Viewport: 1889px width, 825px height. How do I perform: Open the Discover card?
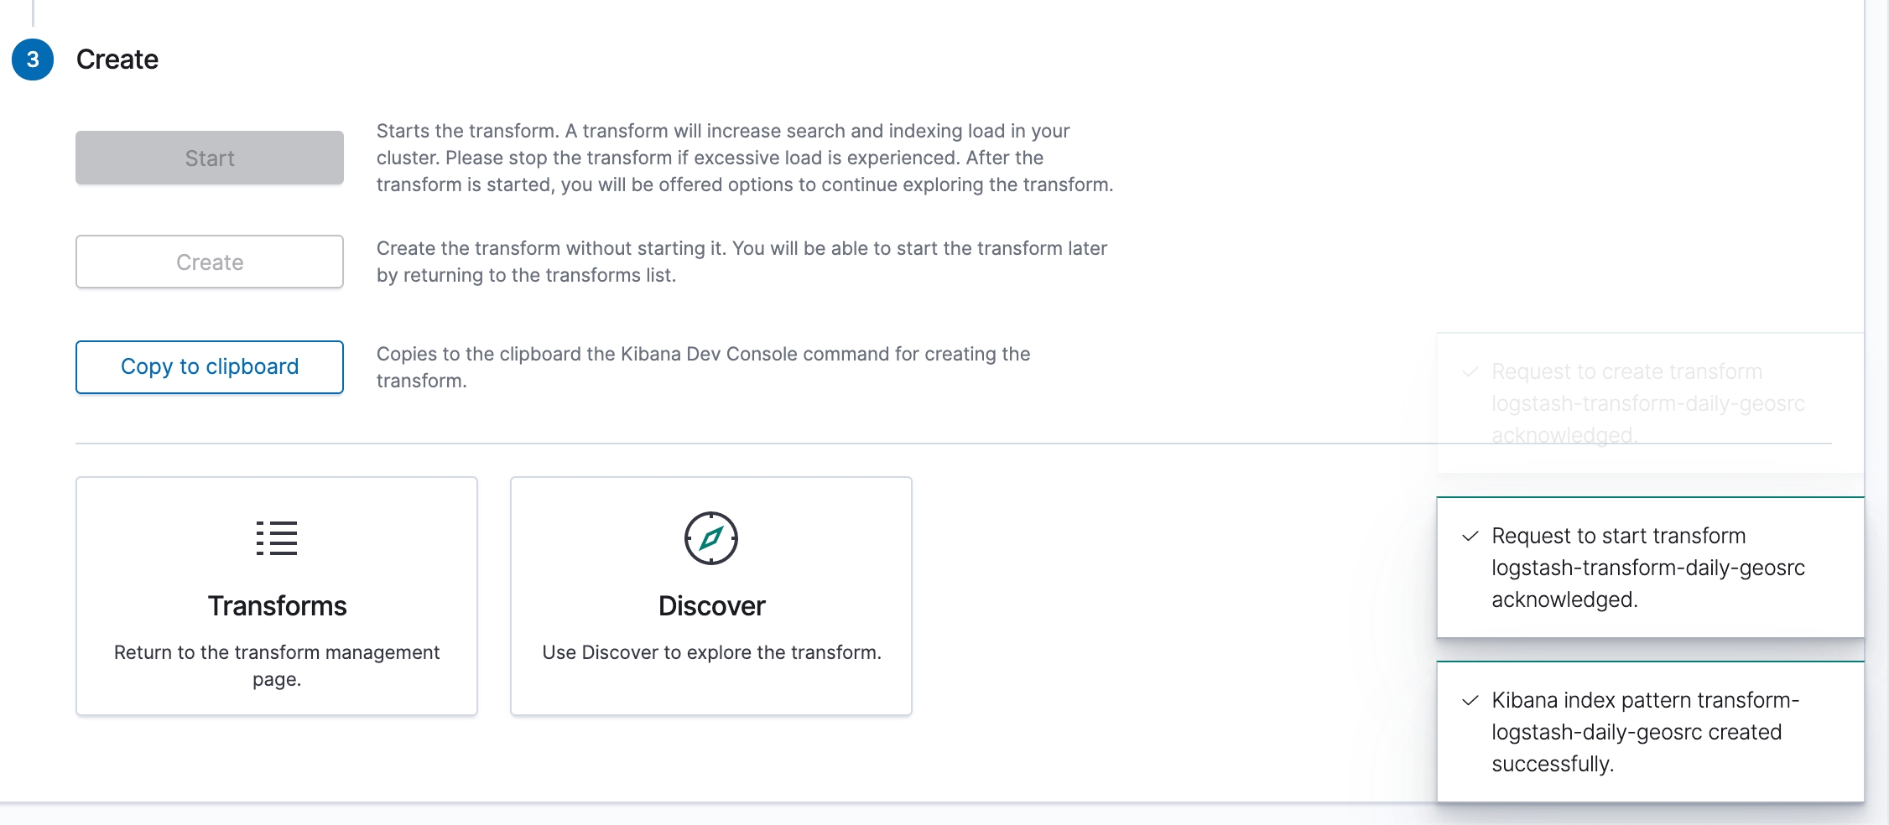point(711,596)
